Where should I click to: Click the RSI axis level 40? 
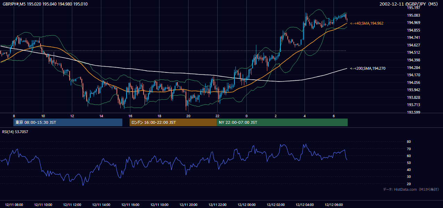(409, 170)
